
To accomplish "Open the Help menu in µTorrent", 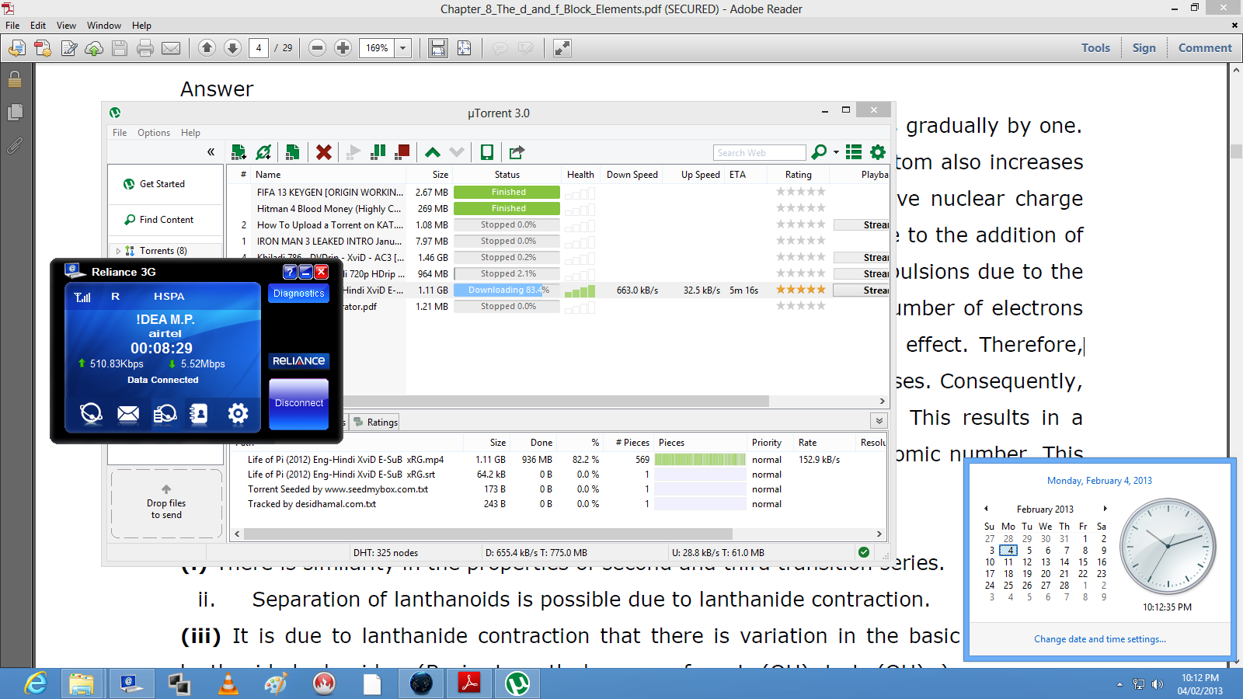I will tap(190, 133).
